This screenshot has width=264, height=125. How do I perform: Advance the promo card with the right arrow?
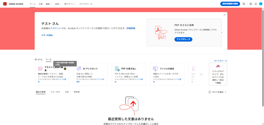pos(222,32)
